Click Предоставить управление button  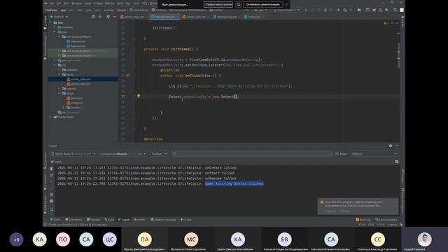click(x=218, y=4)
